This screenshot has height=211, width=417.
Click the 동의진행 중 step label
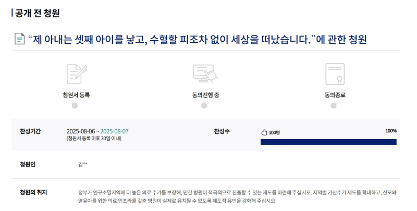tap(205, 95)
